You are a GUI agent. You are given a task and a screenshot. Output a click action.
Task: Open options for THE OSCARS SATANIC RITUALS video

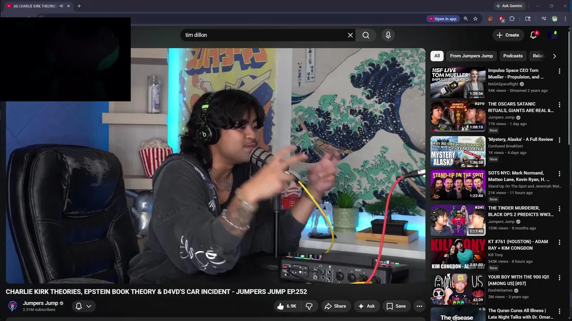click(559, 105)
